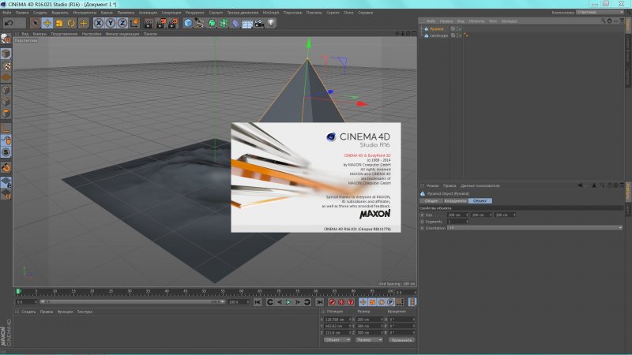This screenshot has width=632, height=355.
Task: Open the green generators (NURBS) icon
Action: point(212,24)
